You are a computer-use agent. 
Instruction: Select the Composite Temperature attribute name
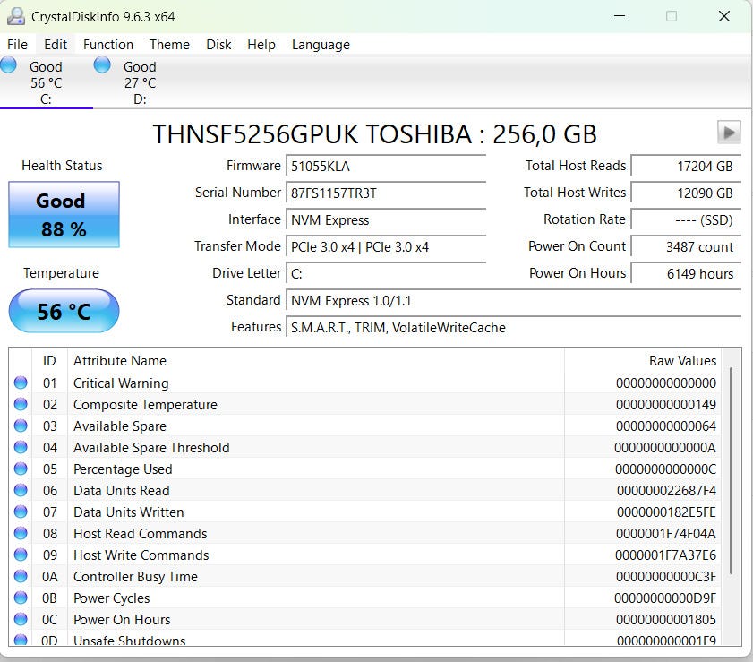[145, 405]
